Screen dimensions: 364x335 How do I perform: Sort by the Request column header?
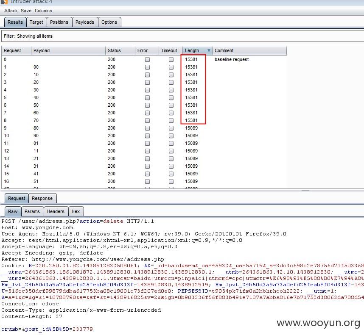tap(16, 50)
